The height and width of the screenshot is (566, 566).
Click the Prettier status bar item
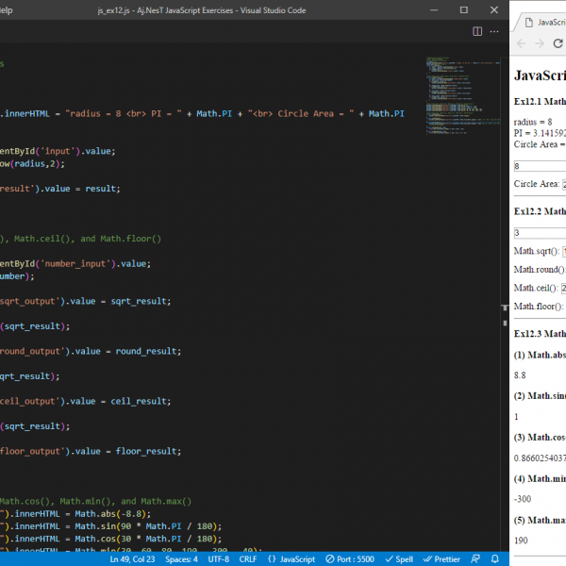pyautogui.click(x=441, y=558)
